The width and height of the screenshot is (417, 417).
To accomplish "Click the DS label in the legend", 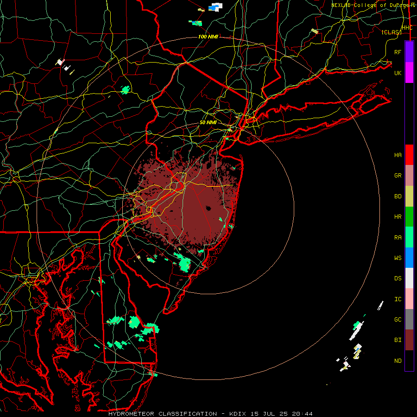I will click(x=398, y=278).
